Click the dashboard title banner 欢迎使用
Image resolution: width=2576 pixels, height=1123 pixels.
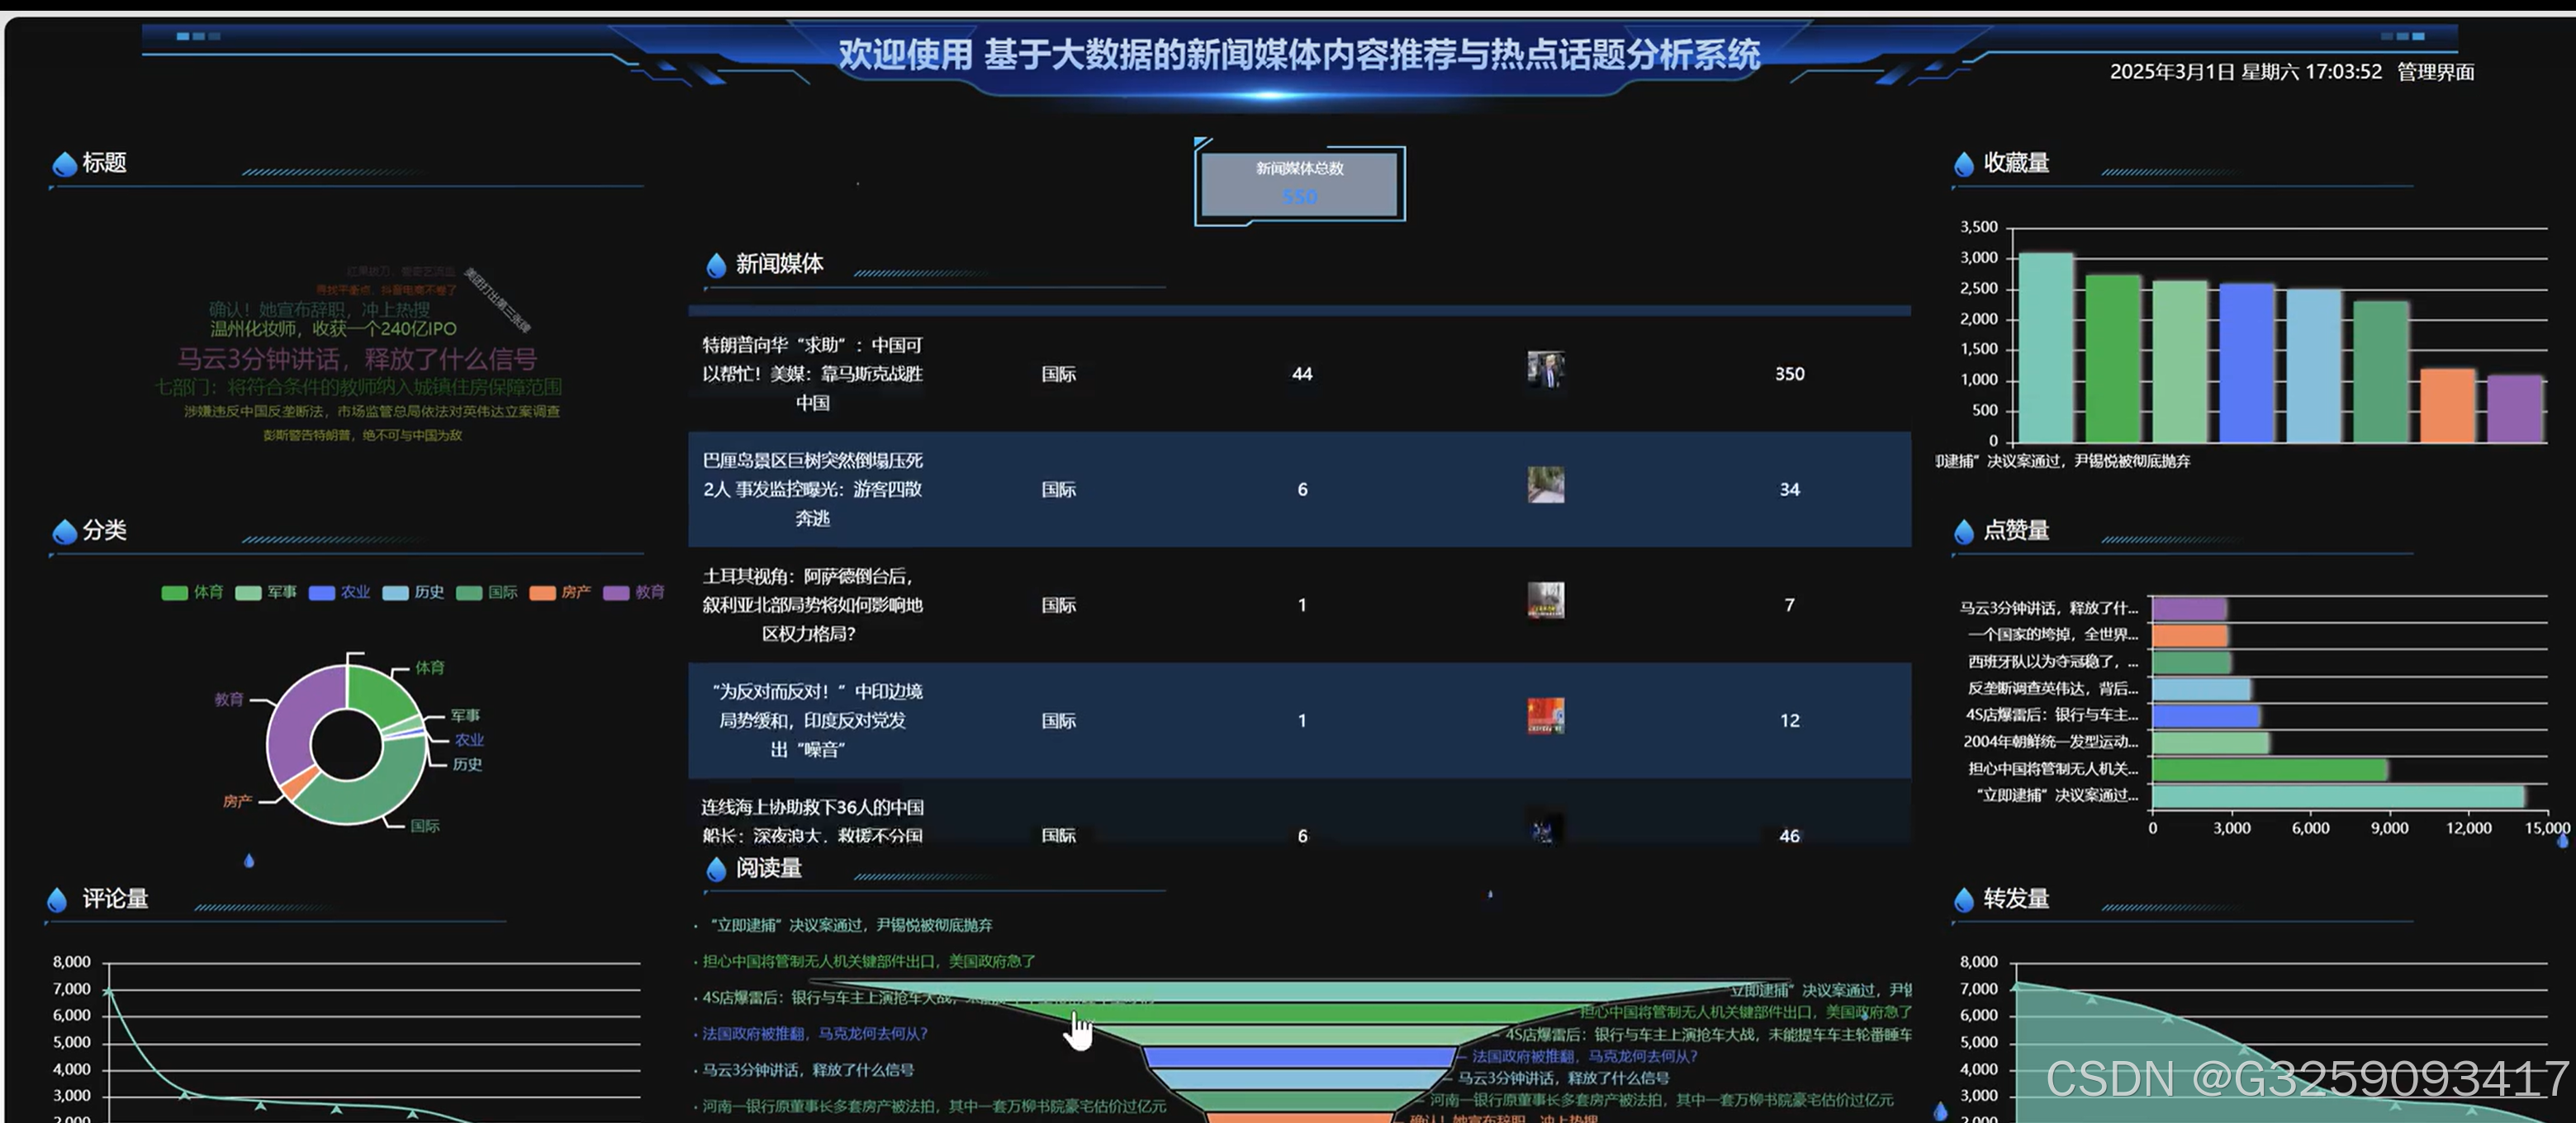point(1298,54)
